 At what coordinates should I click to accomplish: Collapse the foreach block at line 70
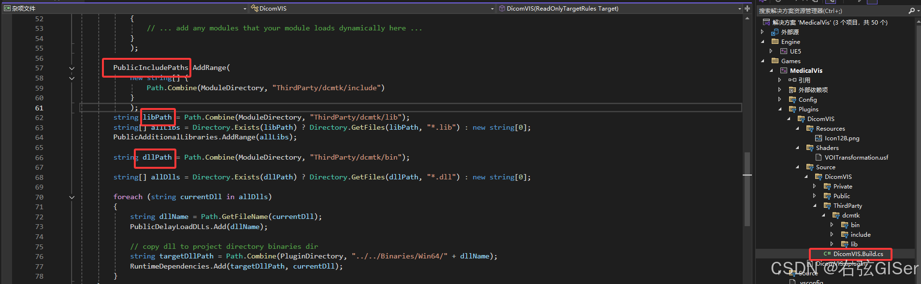tap(72, 197)
